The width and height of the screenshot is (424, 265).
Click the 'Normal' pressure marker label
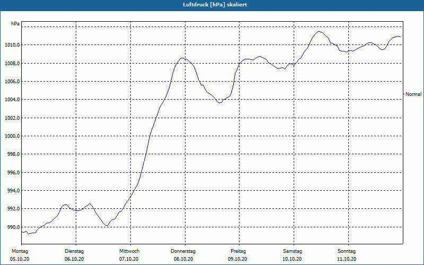point(413,94)
